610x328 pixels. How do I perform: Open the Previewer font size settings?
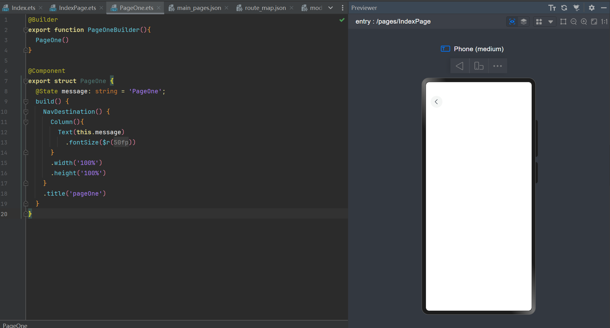point(552,8)
